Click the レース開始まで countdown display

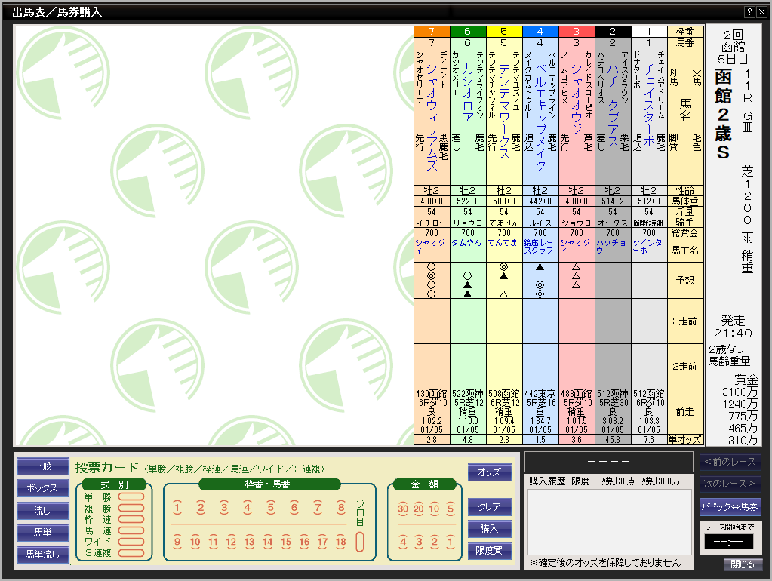click(x=729, y=542)
